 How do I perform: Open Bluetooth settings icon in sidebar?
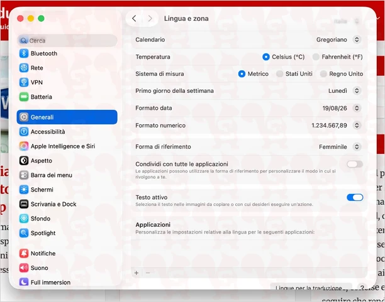24,53
